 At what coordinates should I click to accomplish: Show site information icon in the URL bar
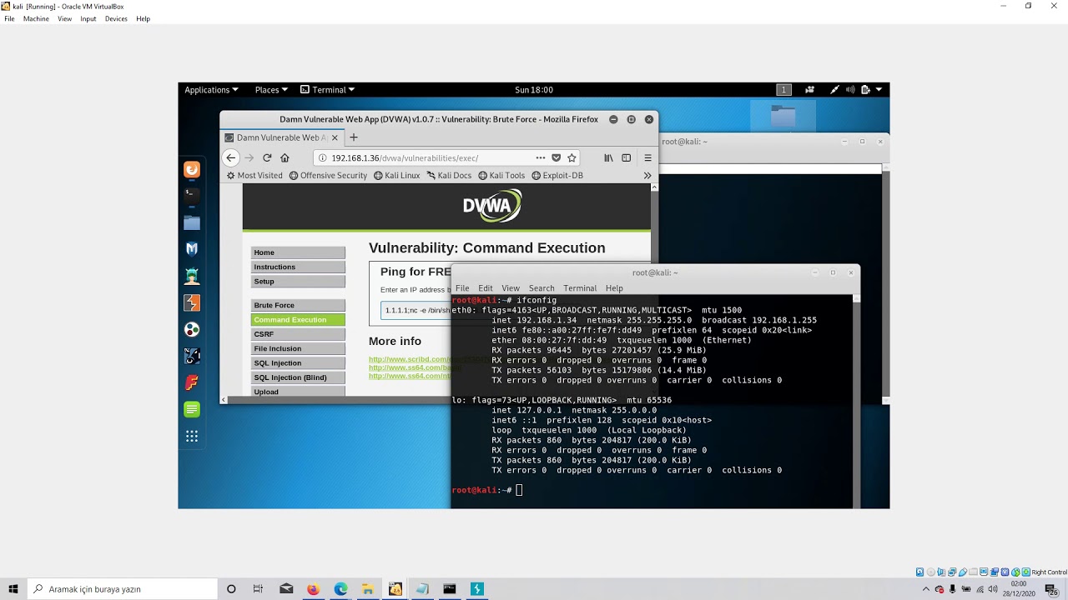click(x=322, y=157)
